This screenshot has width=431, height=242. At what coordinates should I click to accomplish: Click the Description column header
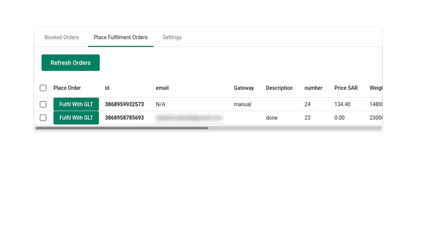(x=279, y=88)
